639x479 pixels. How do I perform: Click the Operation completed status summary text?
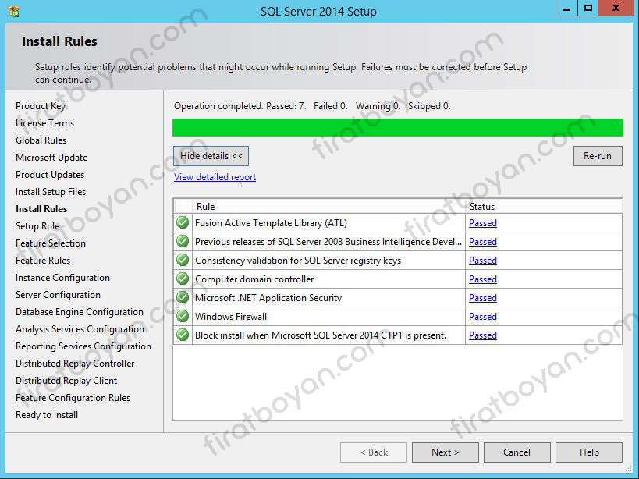(312, 106)
